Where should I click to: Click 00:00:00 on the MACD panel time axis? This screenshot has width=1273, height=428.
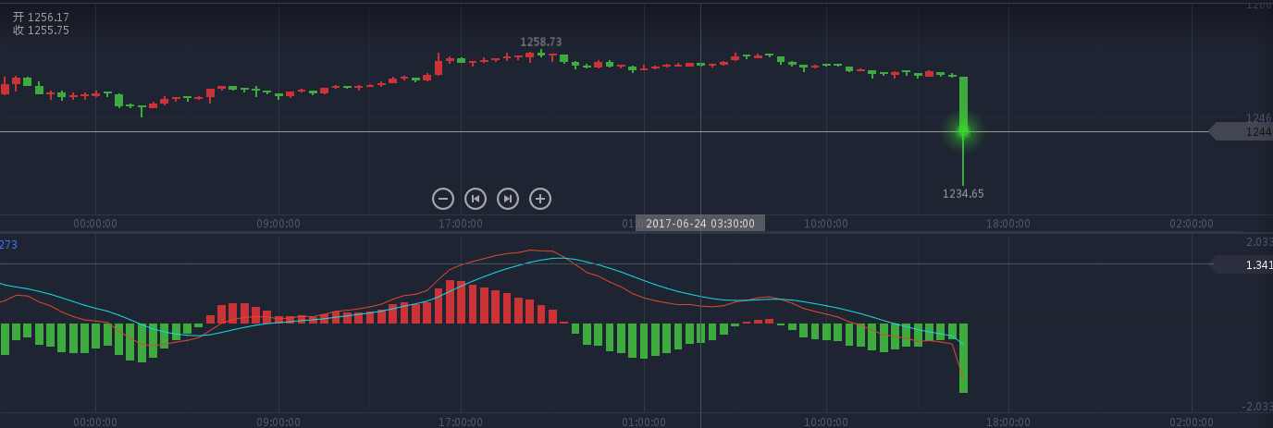point(95,422)
